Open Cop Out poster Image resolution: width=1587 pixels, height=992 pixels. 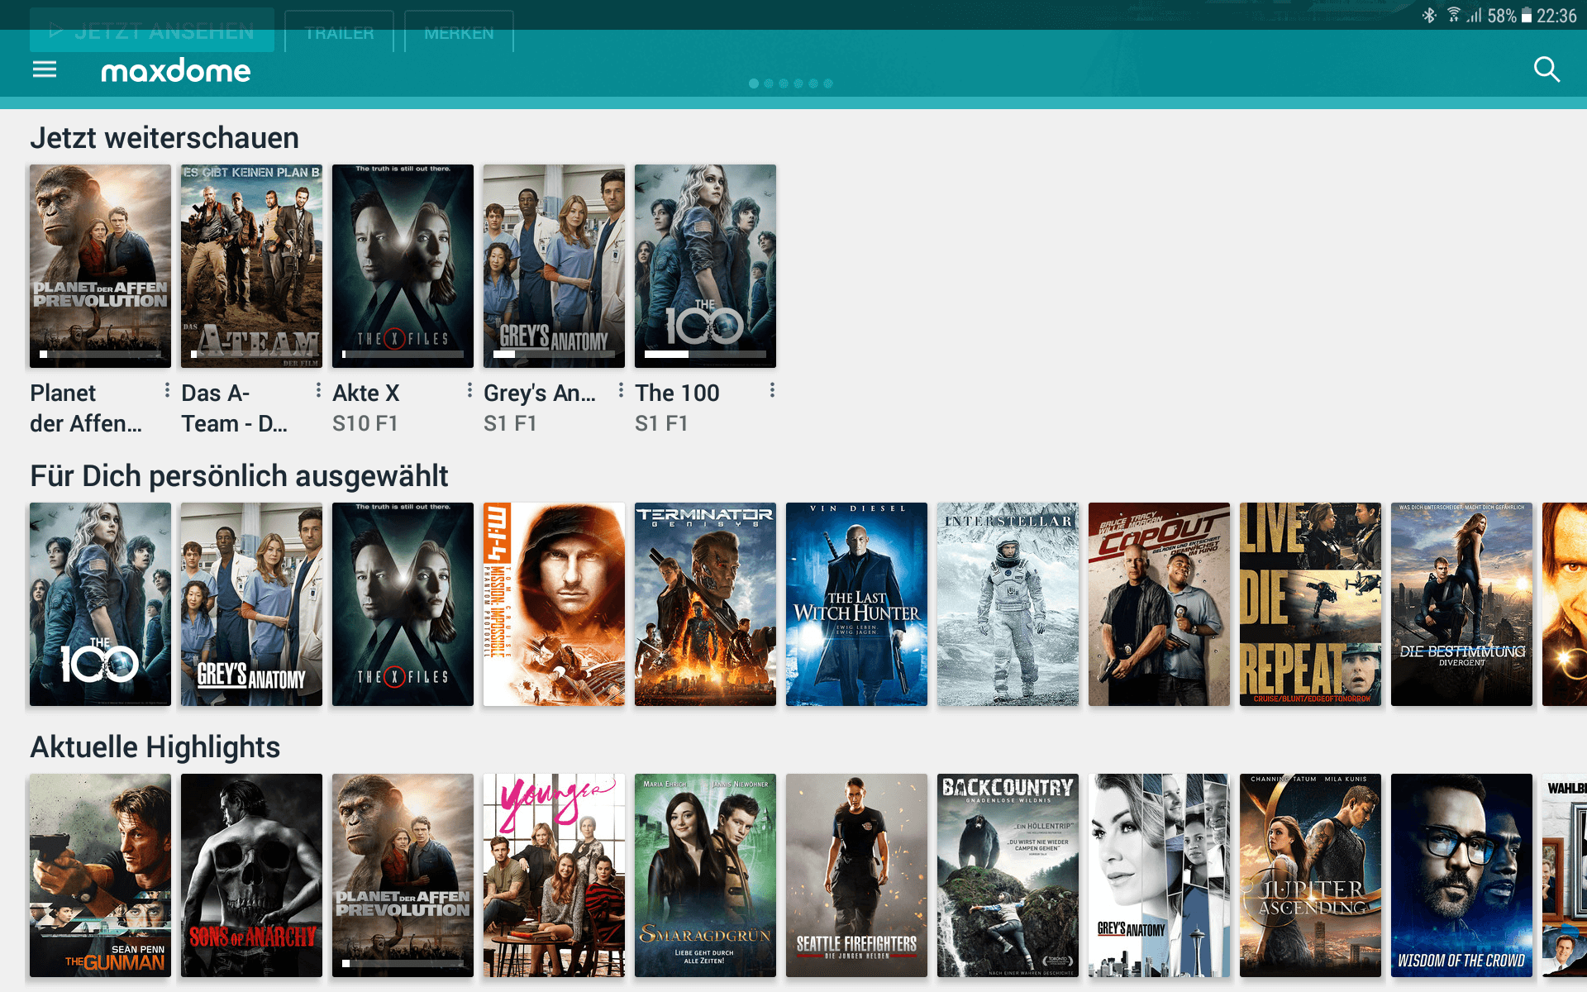tap(1159, 604)
